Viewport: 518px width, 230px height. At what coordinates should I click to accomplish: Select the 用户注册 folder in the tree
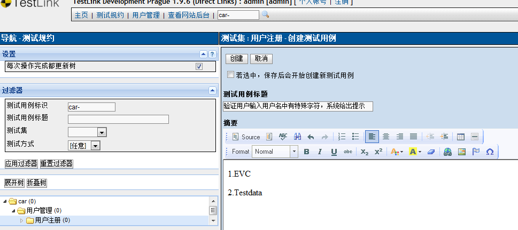coord(48,220)
